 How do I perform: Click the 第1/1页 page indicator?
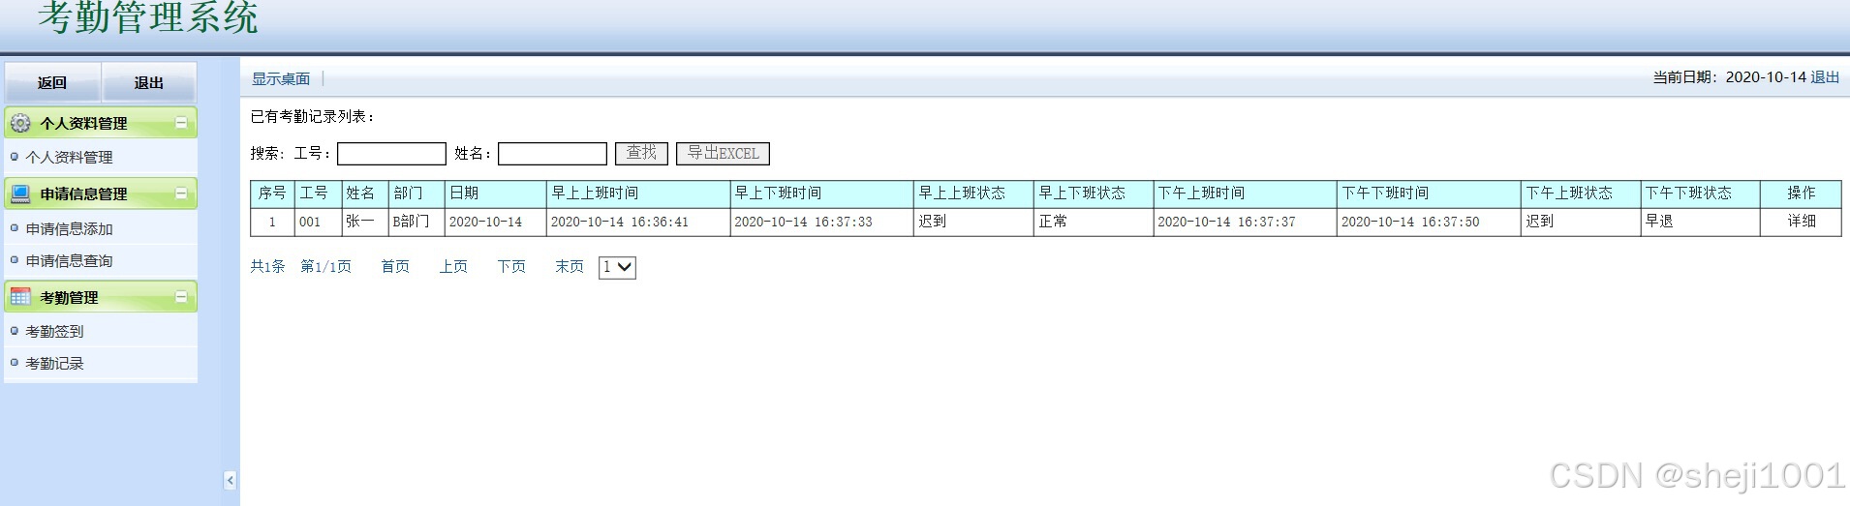325,266
